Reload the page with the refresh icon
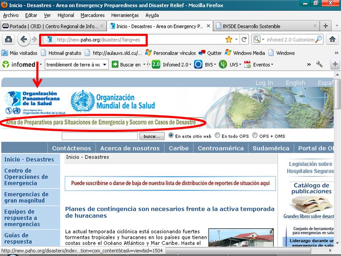341x256 pixels. point(244,39)
